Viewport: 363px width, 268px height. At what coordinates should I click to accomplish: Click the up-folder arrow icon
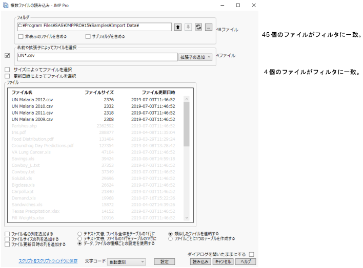[x=178, y=27]
